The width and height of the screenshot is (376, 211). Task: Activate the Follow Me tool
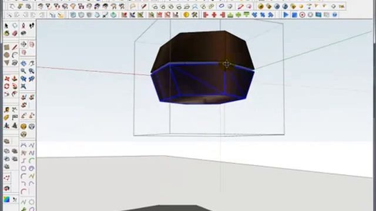15,86
